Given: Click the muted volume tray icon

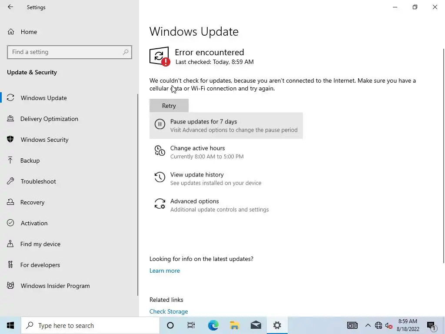Looking at the screenshot, I should 389,325.
